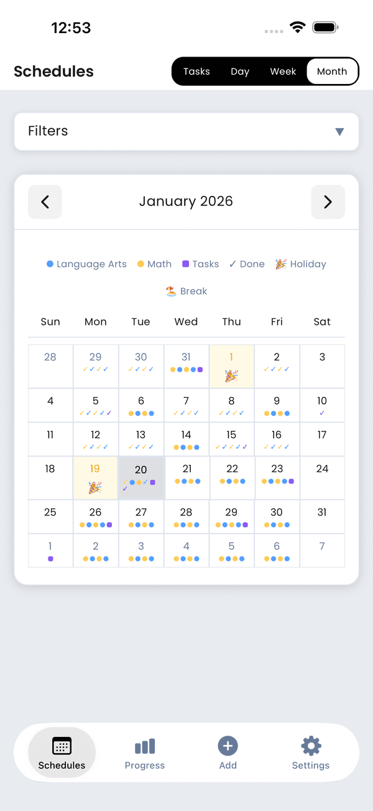
Task: Switch to the Week view tab
Action: [x=283, y=71]
